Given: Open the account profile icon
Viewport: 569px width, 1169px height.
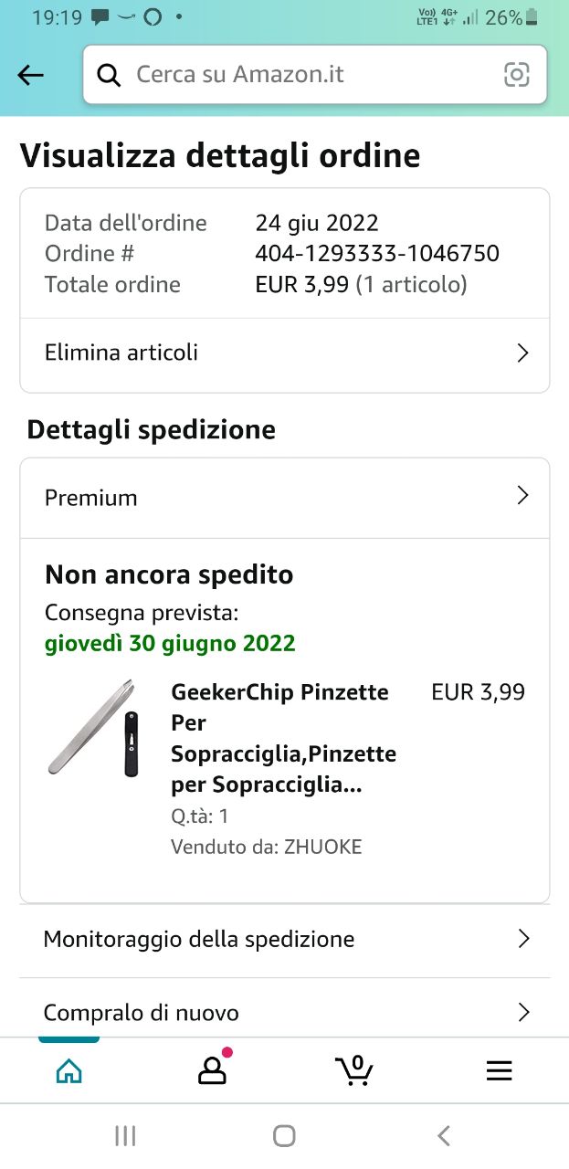Looking at the screenshot, I should tap(212, 1070).
